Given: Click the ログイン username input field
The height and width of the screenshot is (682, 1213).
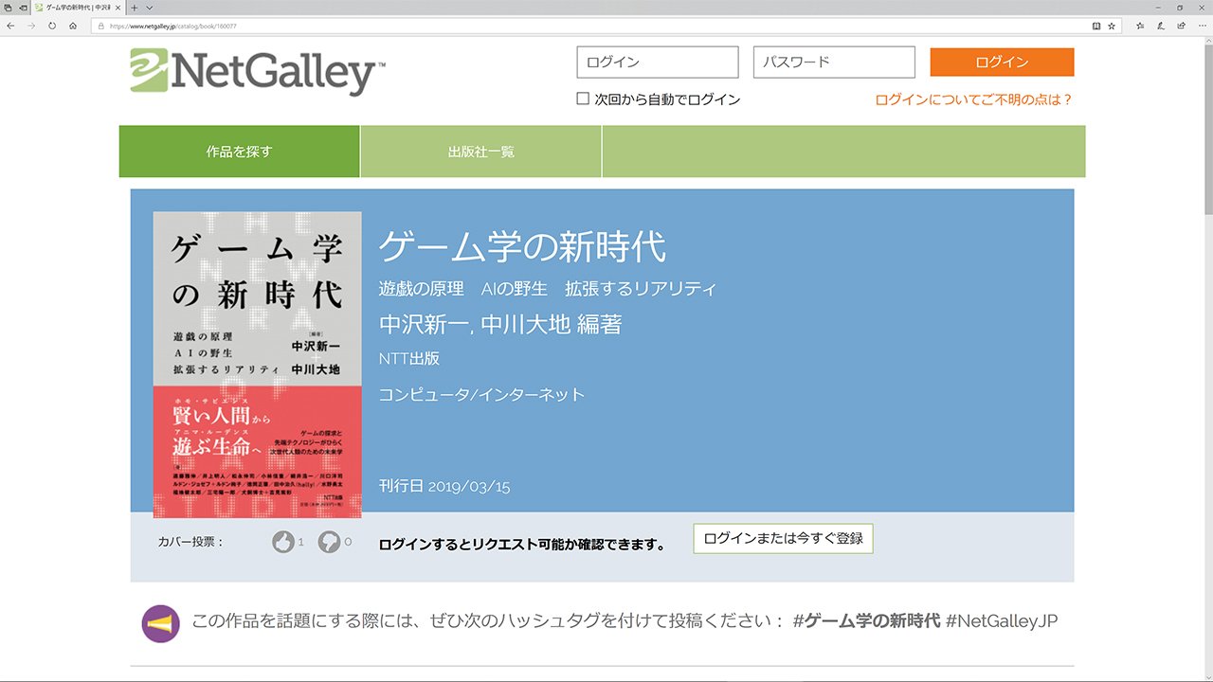Looking at the screenshot, I should pyautogui.click(x=658, y=63).
